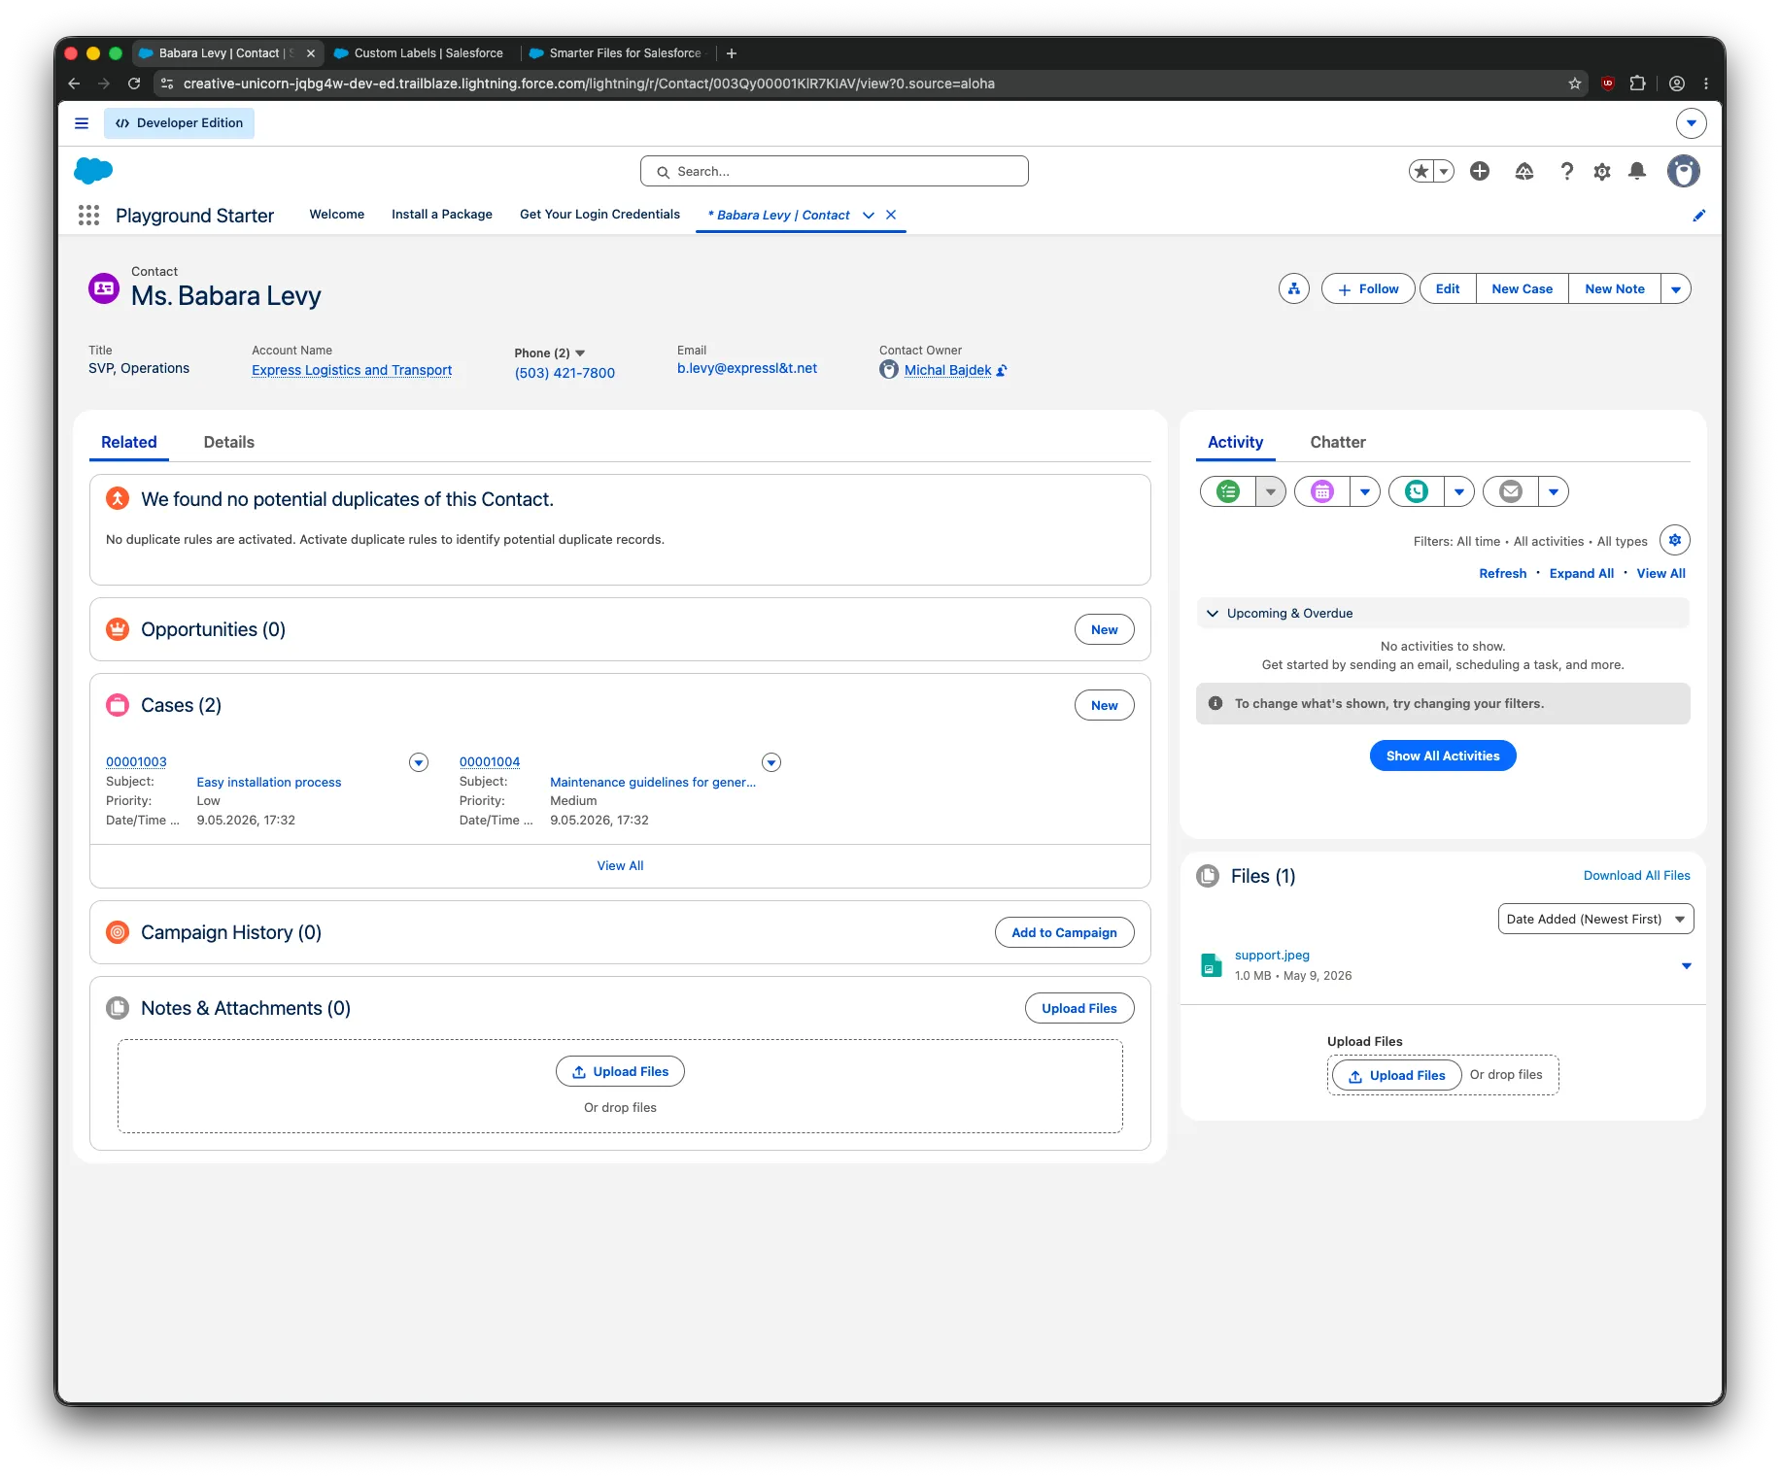Open the Help question mark icon
Viewport: 1780px width, 1478px height.
pos(1566,172)
